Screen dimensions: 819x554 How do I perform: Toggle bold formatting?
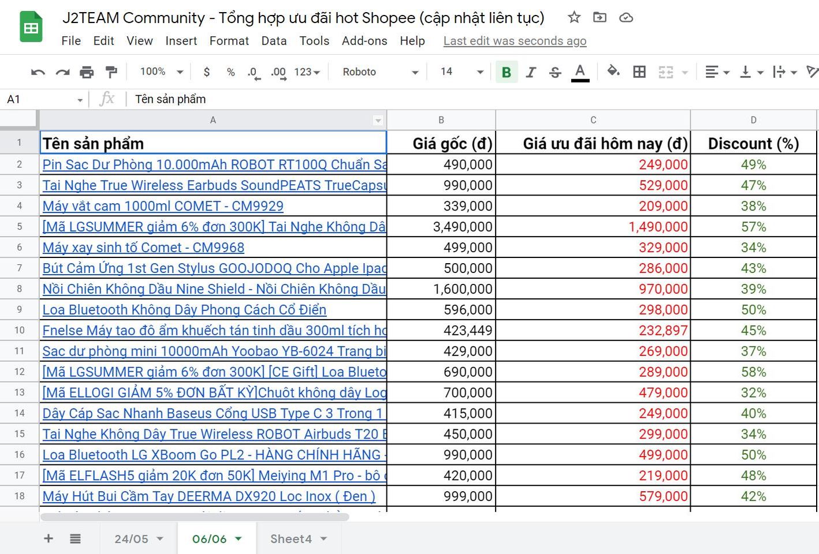tap(507, 72)
